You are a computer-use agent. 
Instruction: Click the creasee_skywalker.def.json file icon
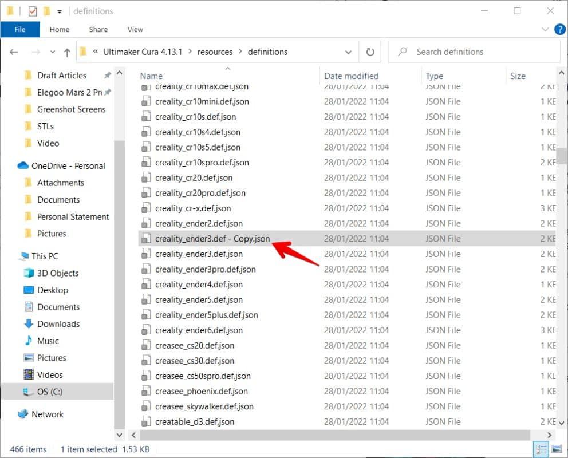pyautogui.click(x=146, y=406)
